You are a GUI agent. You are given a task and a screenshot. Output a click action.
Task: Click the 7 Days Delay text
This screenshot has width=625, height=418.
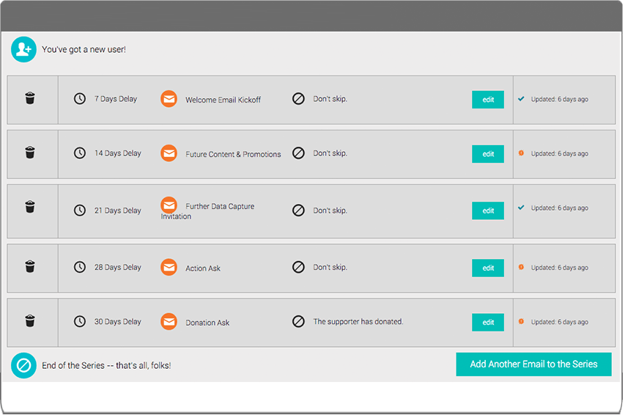pyautogui.click(x=116, y=98)
